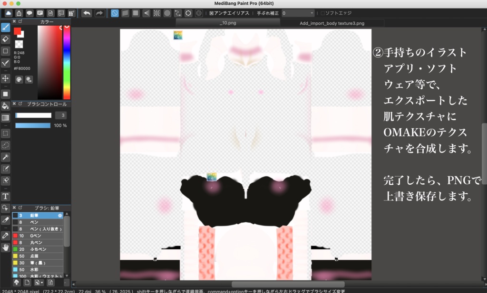487x293 pixels.
Task: Open add-brush dropdown arrow under brush list
Action: (42, 283)
